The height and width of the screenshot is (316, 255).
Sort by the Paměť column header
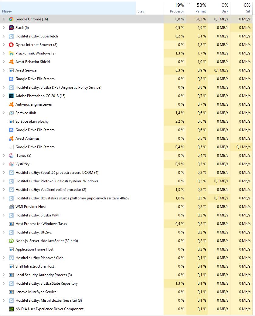(x=201, y=11)
